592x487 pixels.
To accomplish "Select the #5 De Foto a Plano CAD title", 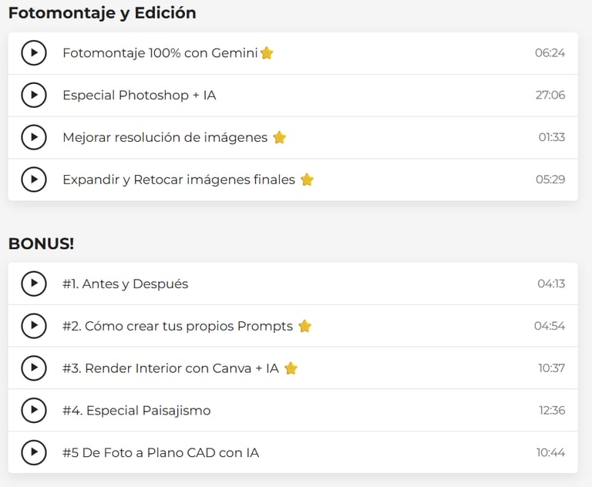I will (x=160, y=453).
